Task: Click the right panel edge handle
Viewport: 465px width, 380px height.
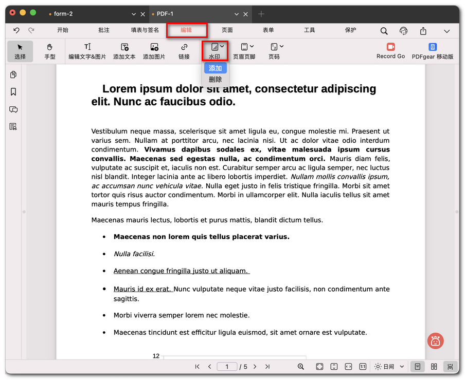Action: [x=457, y=212]
